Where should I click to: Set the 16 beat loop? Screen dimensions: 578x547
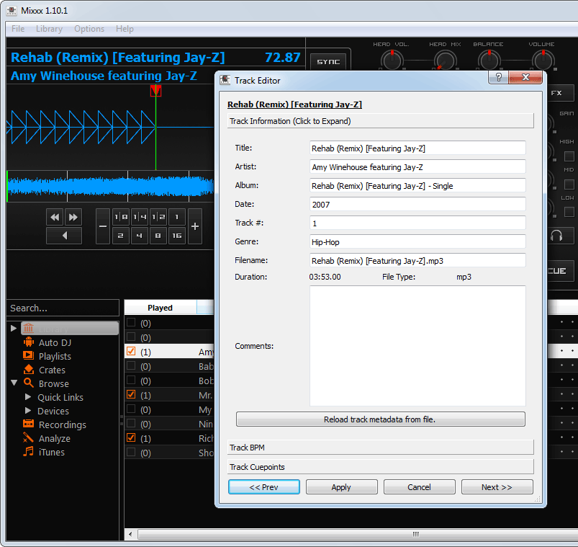(177, 236)
